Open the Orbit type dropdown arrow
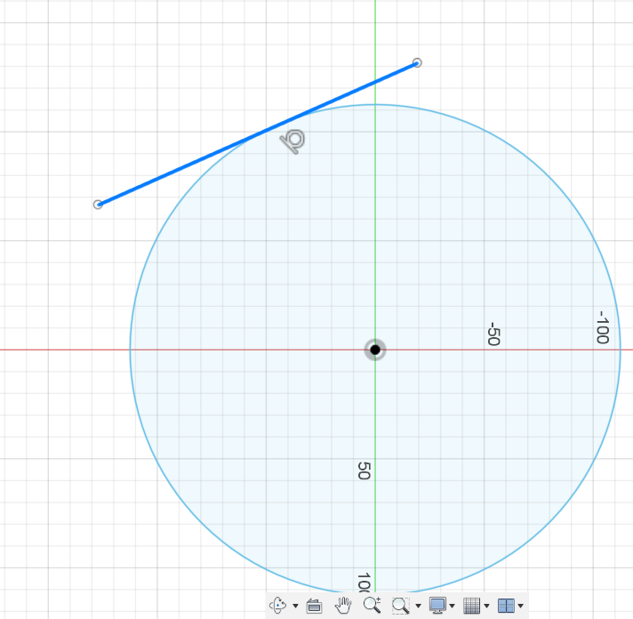This screenshot has height=619, width=633. click(x=295, y=607)
